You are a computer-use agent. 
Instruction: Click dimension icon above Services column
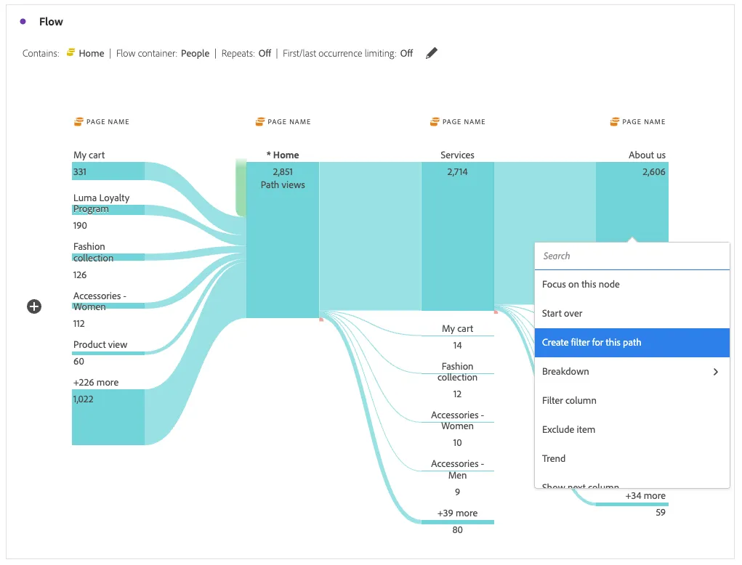tap(435, 121)
